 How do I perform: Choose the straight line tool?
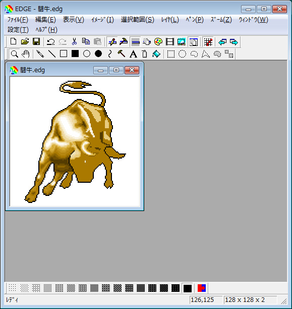coord(52,54)
